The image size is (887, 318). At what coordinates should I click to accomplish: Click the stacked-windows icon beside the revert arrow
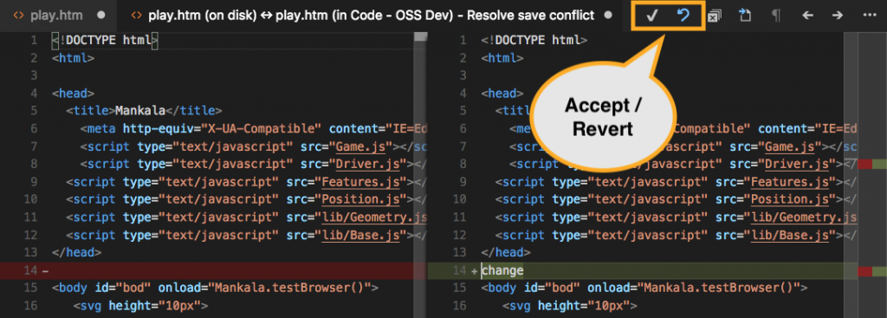tap(715, 16)
